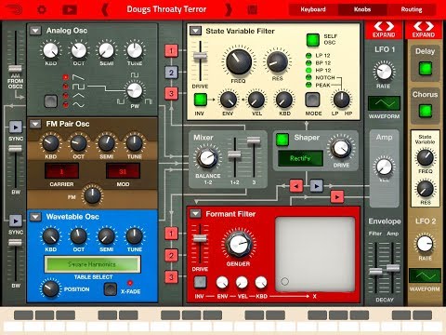446x335 pixels.
Task: Click routing button 3 for State Variable Filter
Action: pos(171,94)
